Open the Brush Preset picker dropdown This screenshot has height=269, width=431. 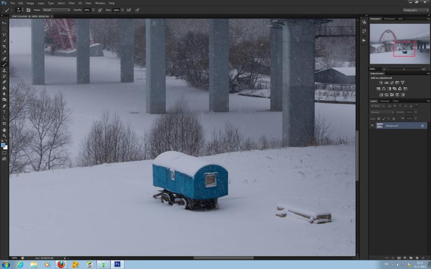pos(23,10)
